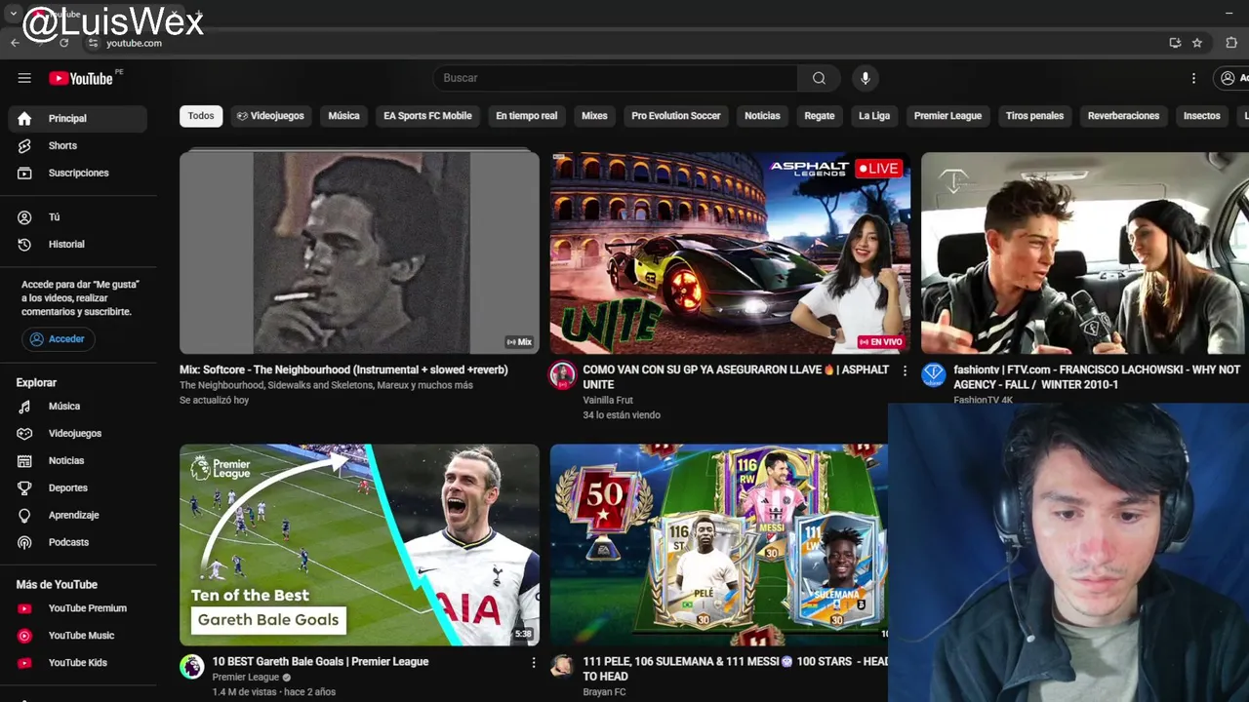This screenshot has width=1249, height=702.
Task: Open the three-dot settings menu beside Acceder
Action: tap(1193, 78)
